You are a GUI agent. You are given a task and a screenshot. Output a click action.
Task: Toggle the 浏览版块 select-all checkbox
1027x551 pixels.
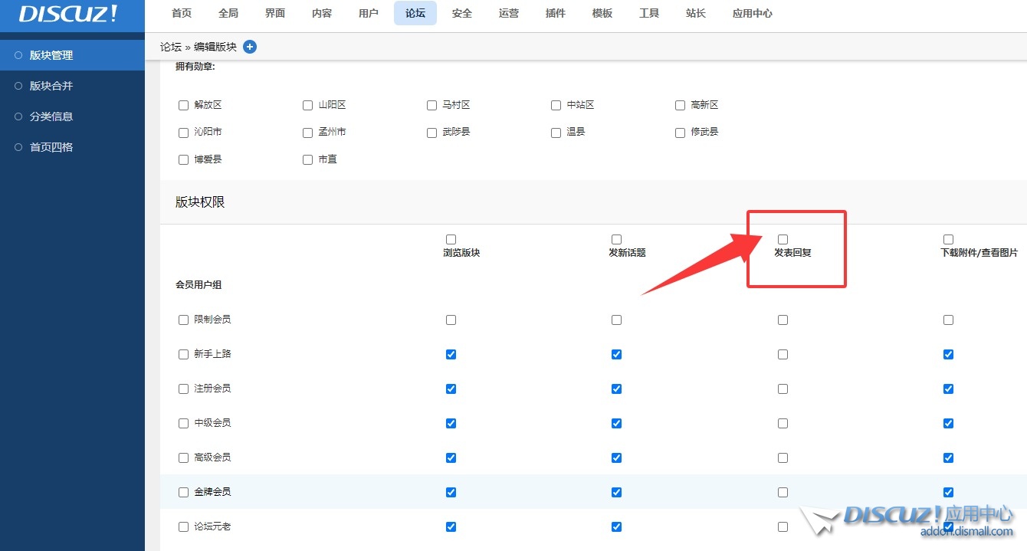[451, 240]
